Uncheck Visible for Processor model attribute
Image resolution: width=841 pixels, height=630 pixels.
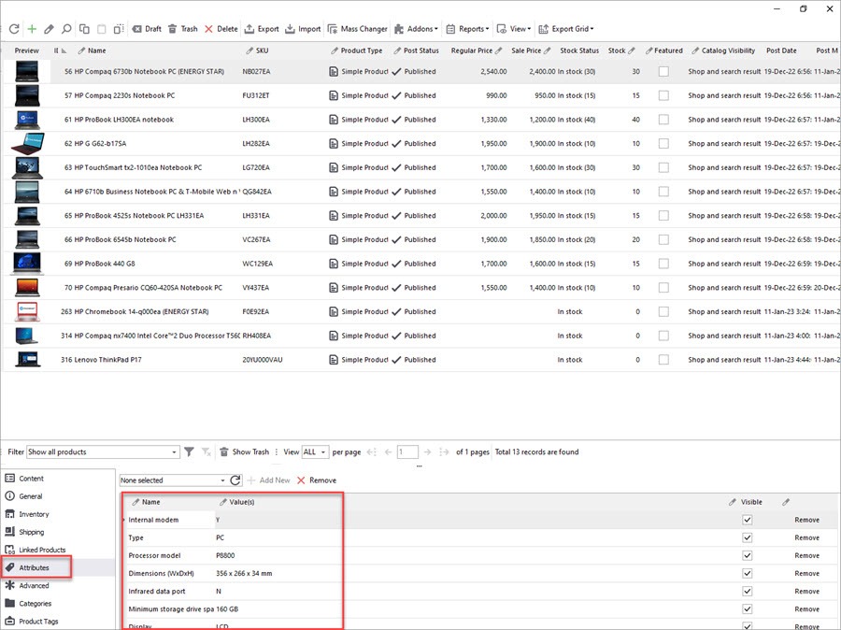coord(747,556)
